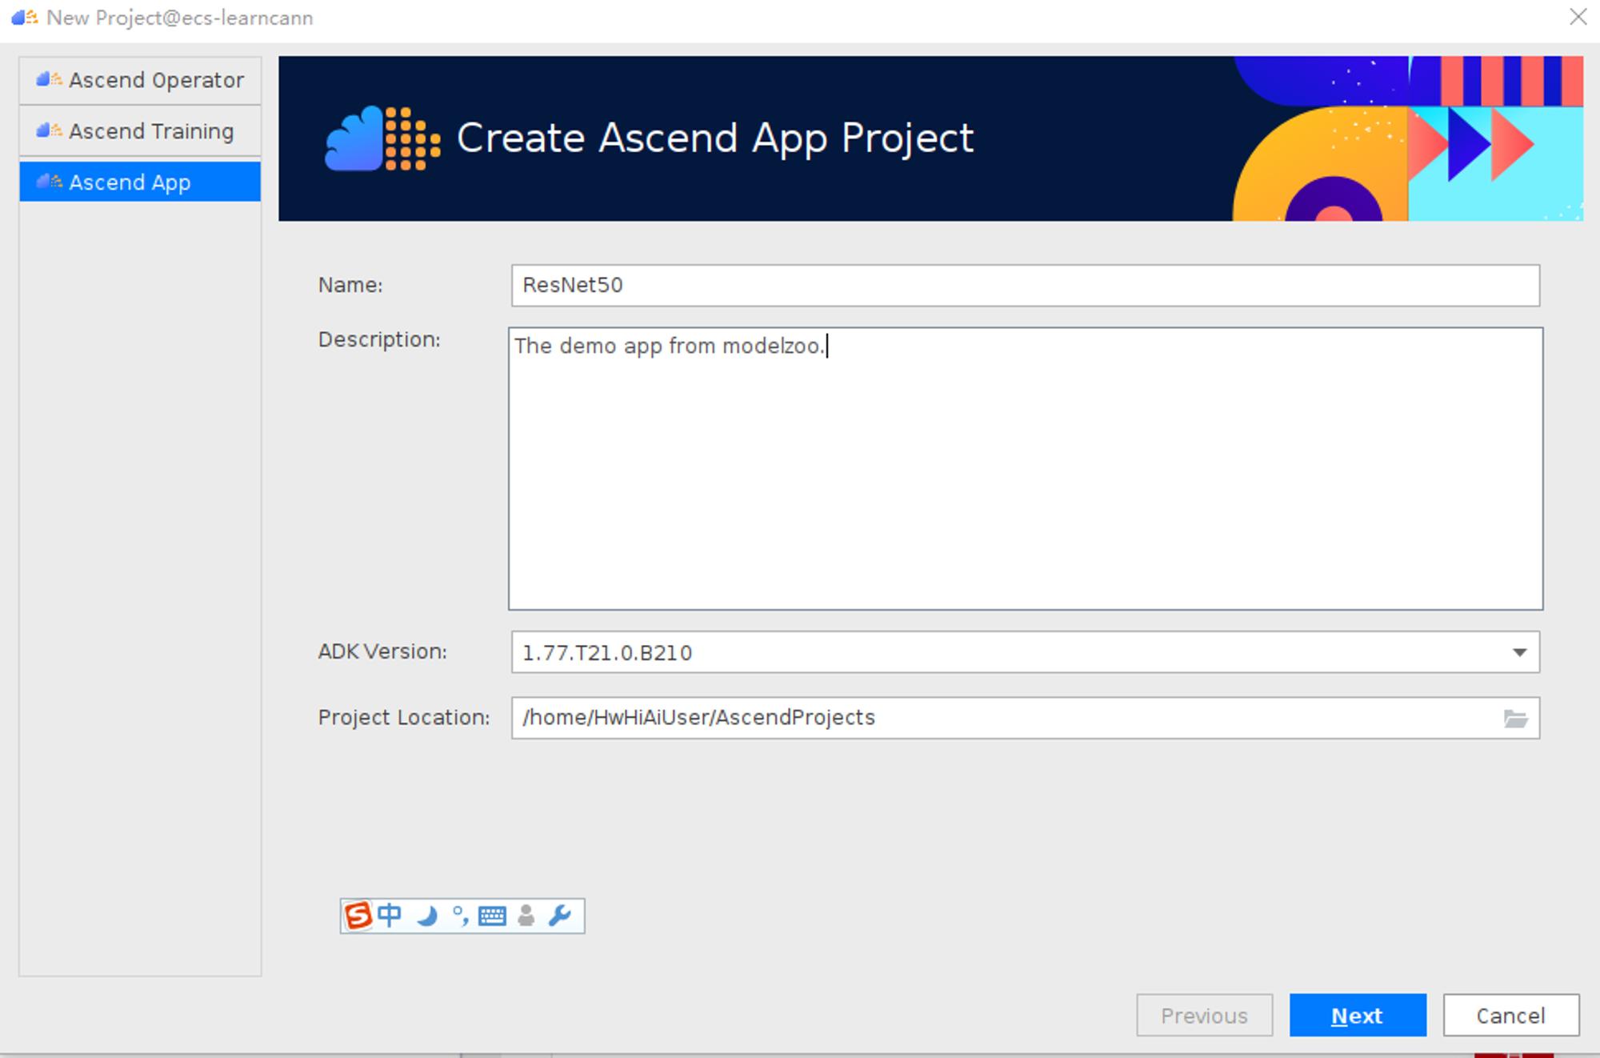
Task: Click the Ascend cloud logo in banner
Action: coord(382,138)
